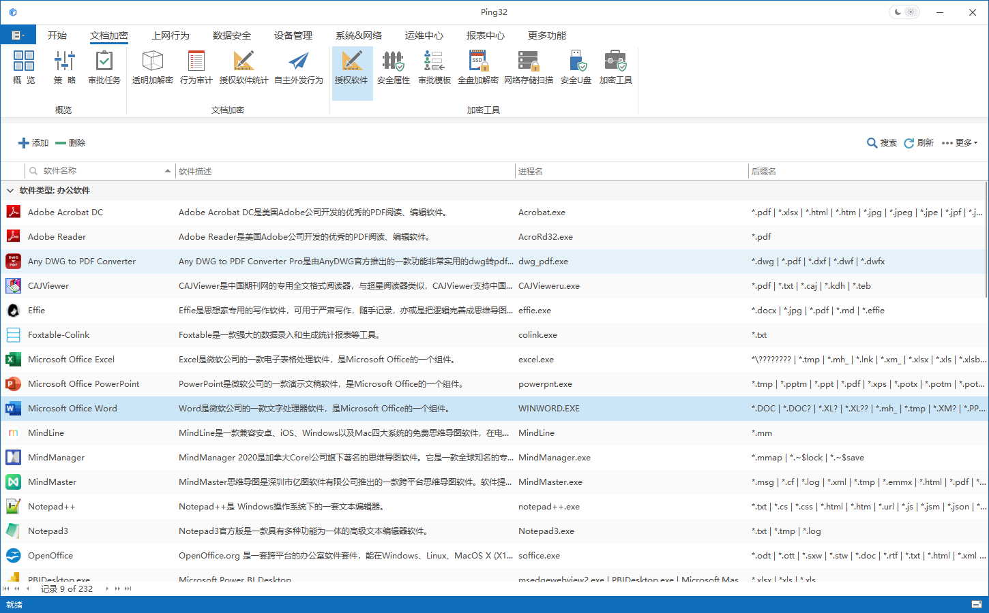Open the 更多 dropdown menu
The image size is (989, 613).
960,143
